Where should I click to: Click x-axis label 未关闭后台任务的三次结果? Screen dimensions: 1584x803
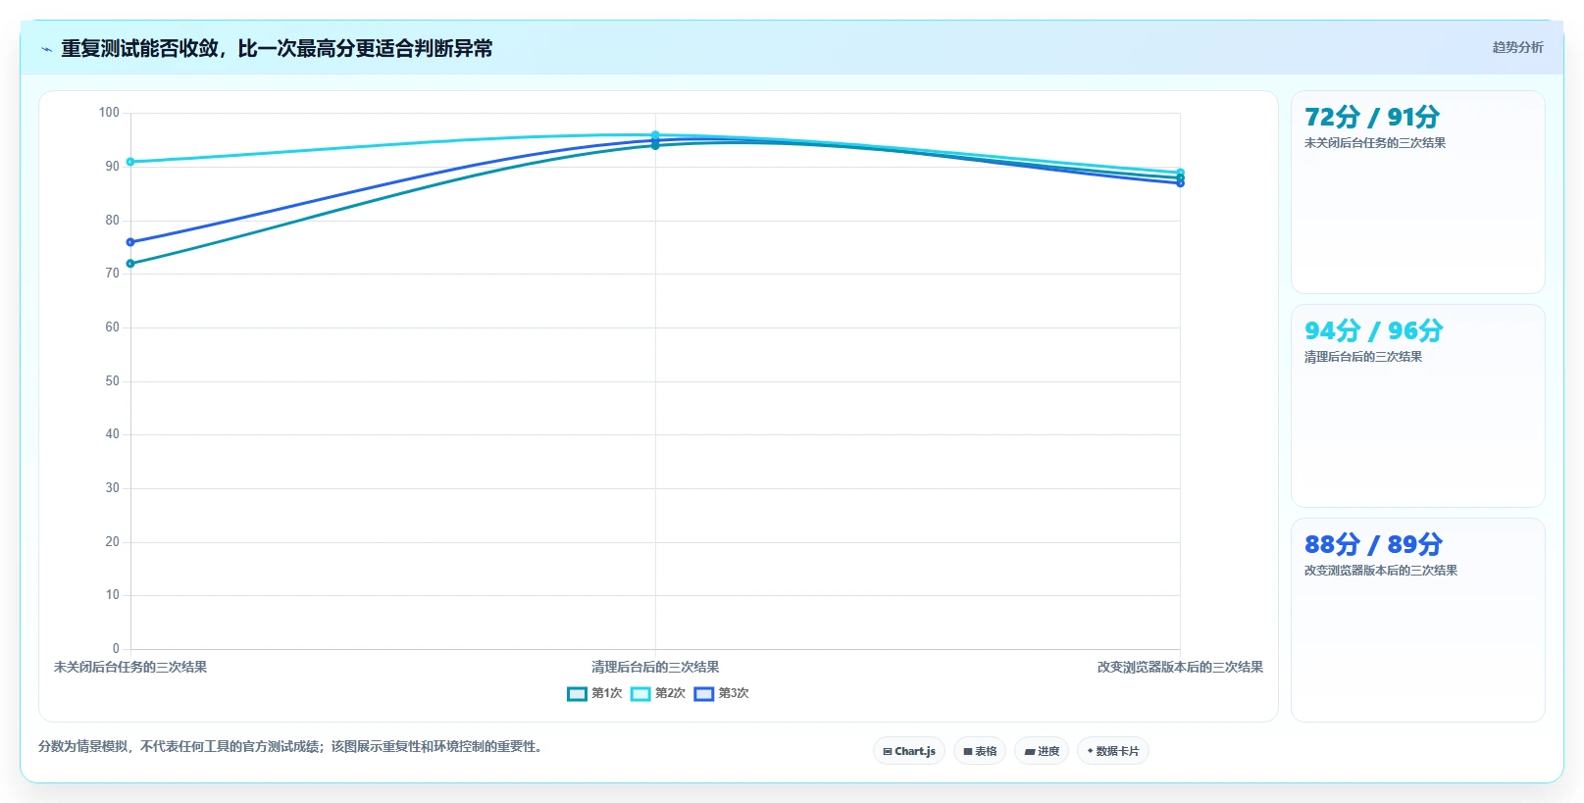coord(130,667)
